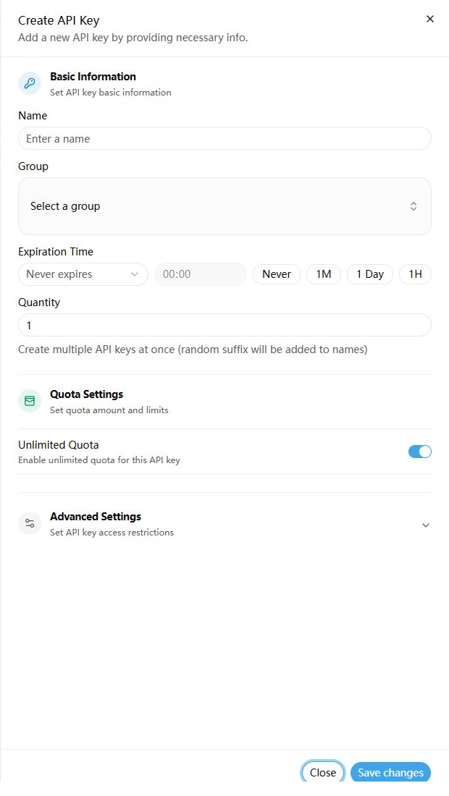Screen dimensions: 449x796
Task: Open the Select a group dropdown
Action: click(x=224, y=206)
